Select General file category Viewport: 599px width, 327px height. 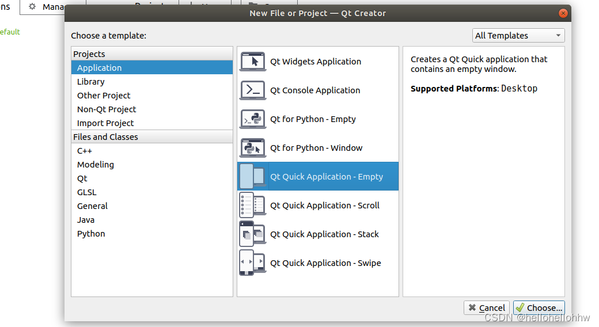[x=152, y=206]
